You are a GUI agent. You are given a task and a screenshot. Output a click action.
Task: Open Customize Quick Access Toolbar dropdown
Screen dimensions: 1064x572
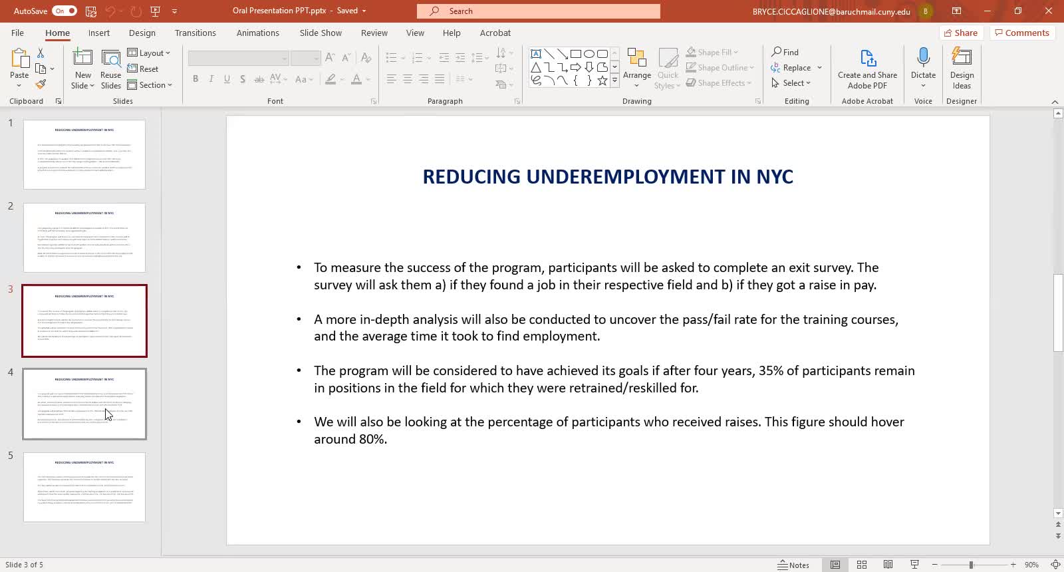(174, 11)
